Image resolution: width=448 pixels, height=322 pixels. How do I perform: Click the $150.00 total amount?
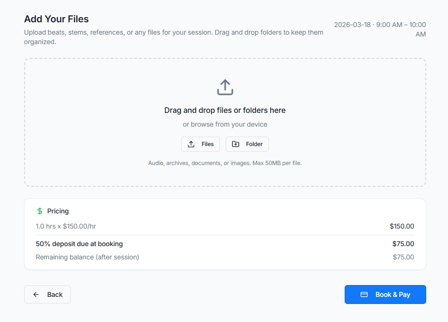point(402,226)
